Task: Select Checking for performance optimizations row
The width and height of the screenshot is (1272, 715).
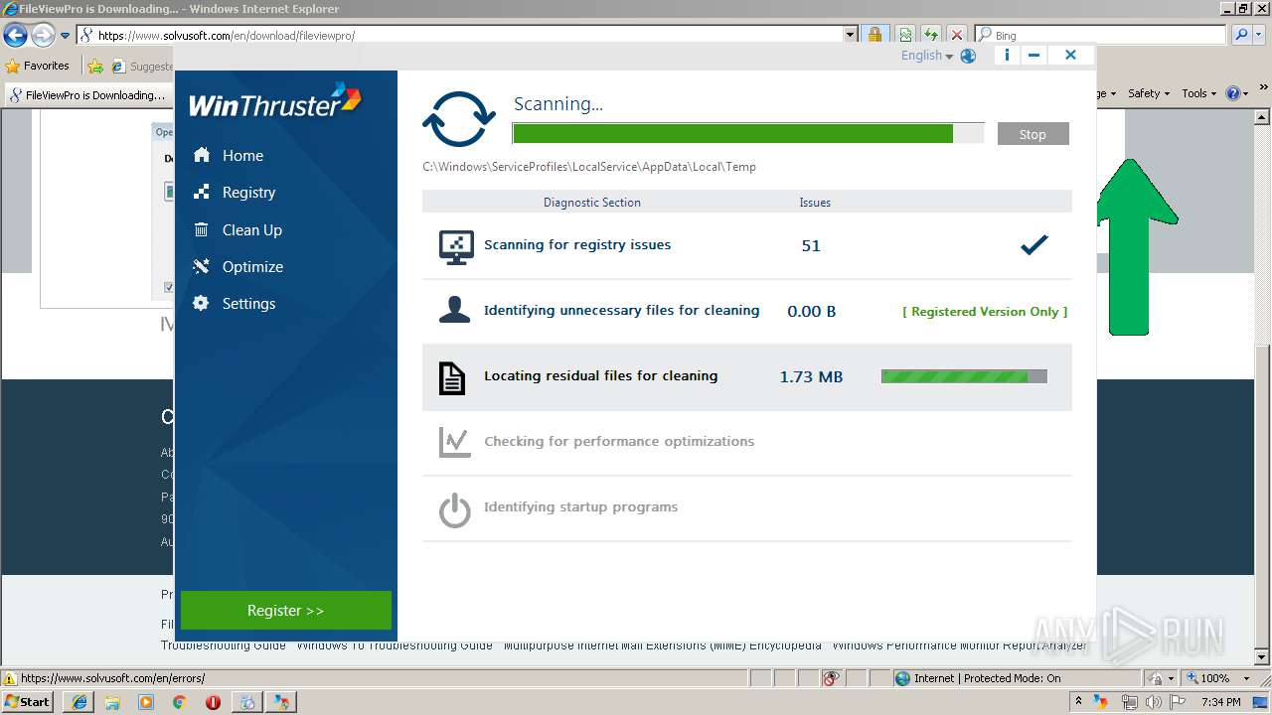Action: click(x=747, y=442)
